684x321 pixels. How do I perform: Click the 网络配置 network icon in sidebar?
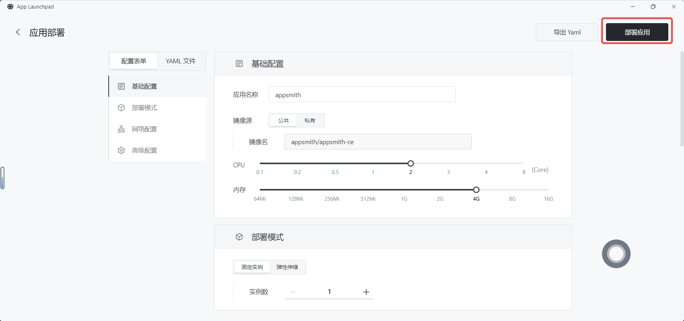coord(121,129)
